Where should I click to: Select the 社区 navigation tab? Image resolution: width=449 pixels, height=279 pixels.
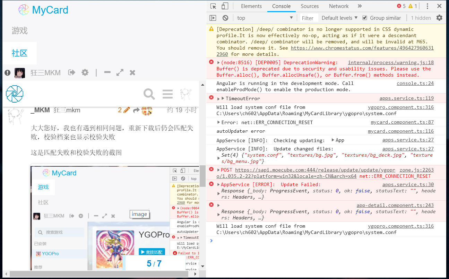pyautogui.click(x=19, y=53)
